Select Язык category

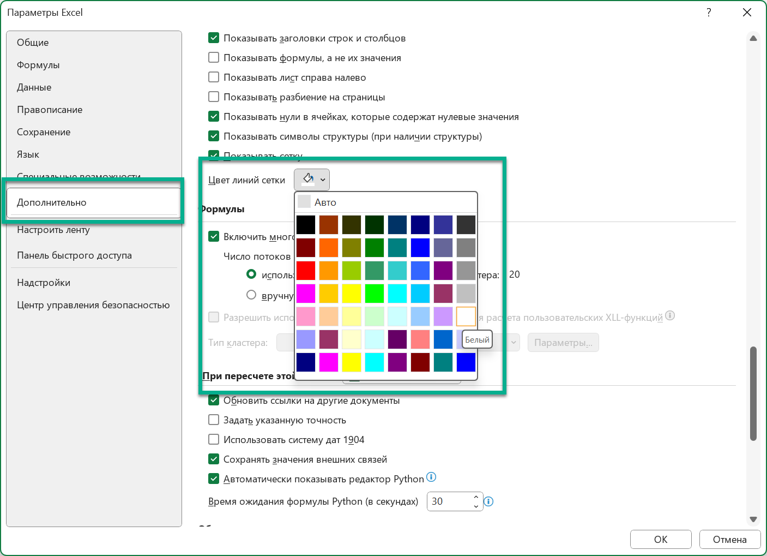tap(94, 154)
